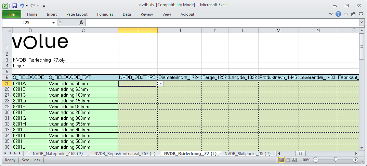Viewport: 367px width, 166px height.
Task: Select cell containing Vannledning 150mm
Action: [x=83, y=101]
